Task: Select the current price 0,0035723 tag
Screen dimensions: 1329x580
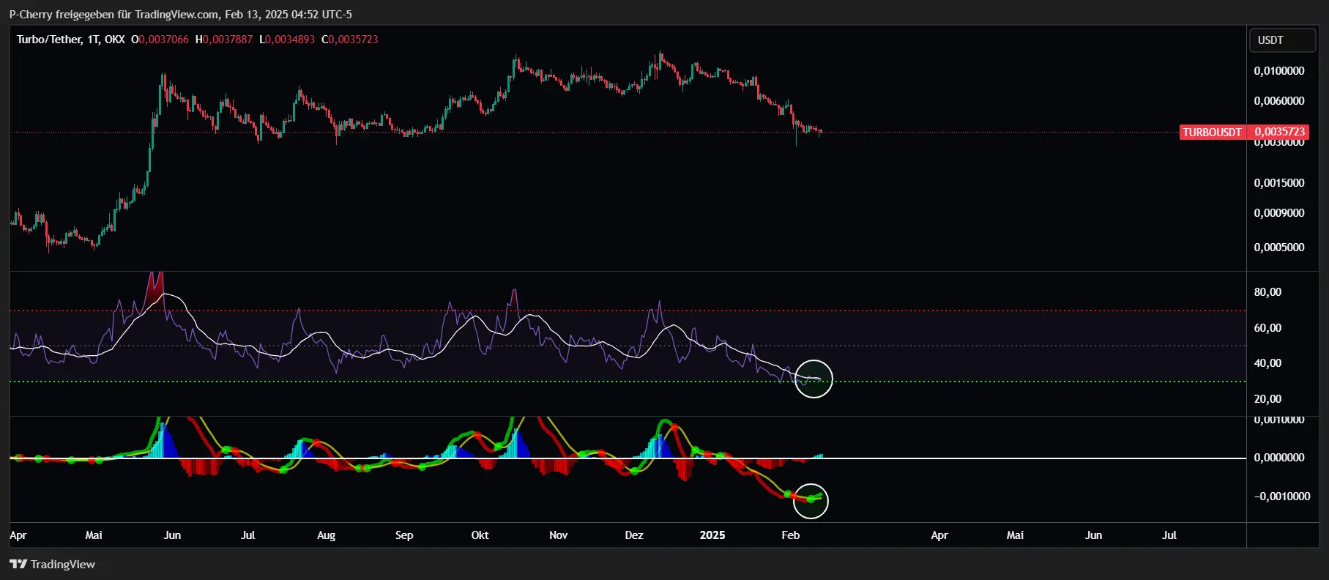Action: (1279, 132)
